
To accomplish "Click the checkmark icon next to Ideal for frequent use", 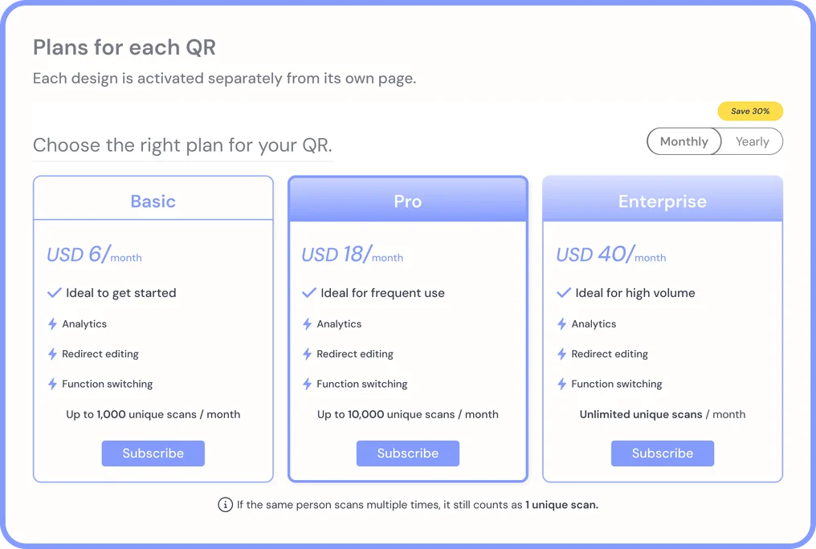I will coord(309,293).
